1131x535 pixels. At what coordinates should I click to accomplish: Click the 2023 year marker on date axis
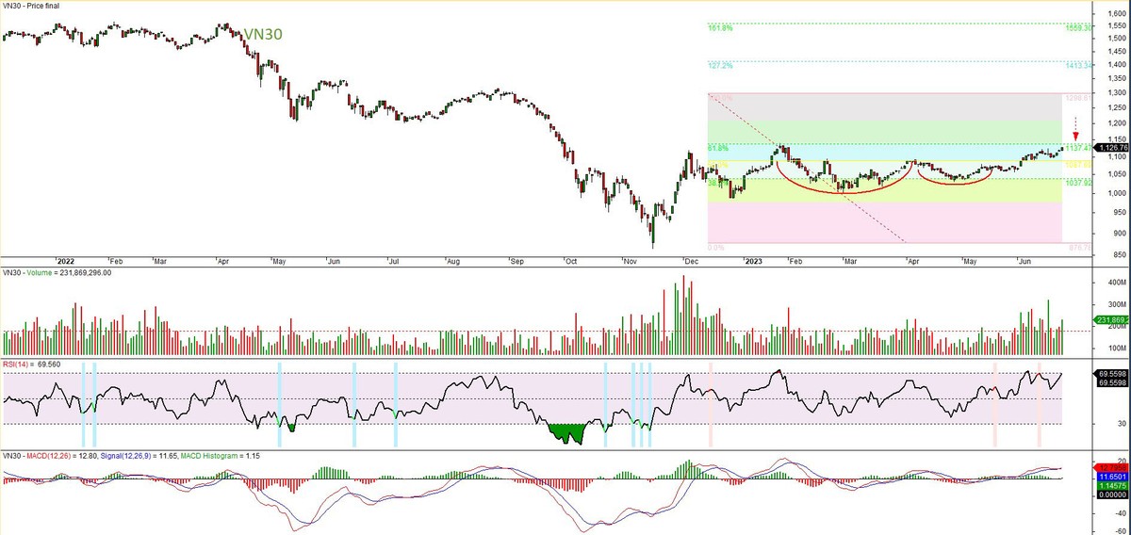(754, 259)
